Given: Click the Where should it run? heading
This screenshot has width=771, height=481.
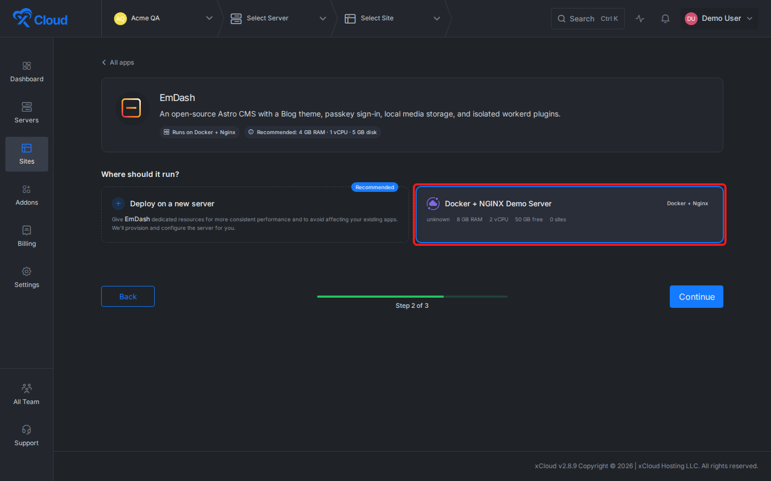Looking at the screenshot, I should tap(140, 174).
